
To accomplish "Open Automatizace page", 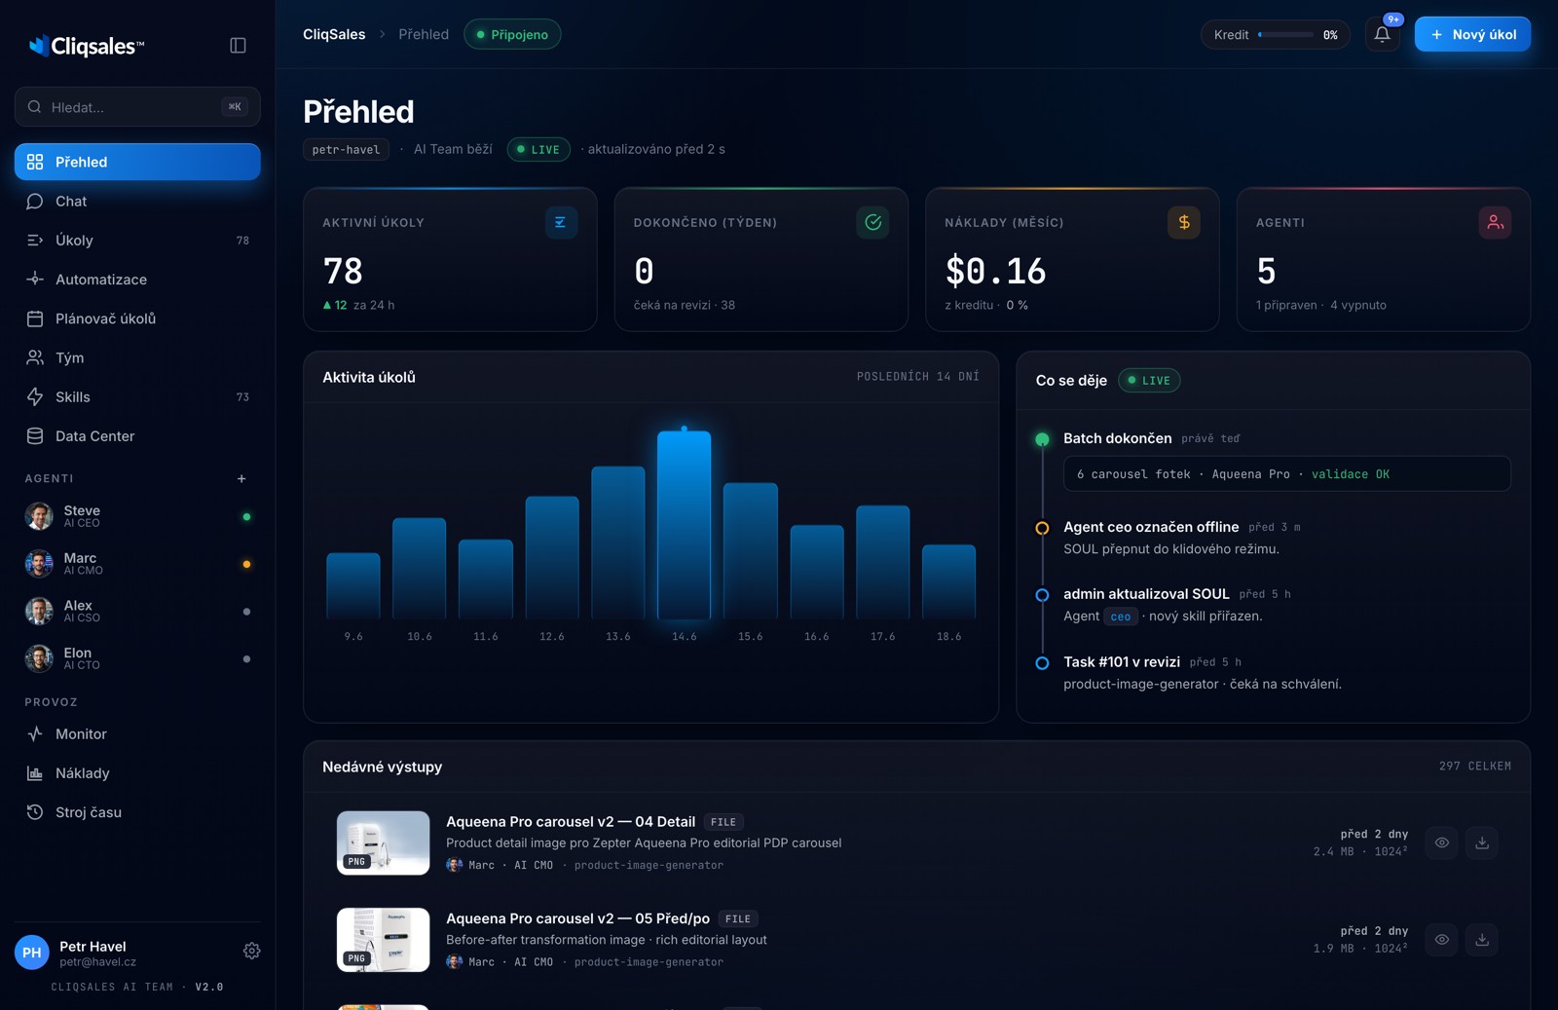I will (x=137, y=280).
